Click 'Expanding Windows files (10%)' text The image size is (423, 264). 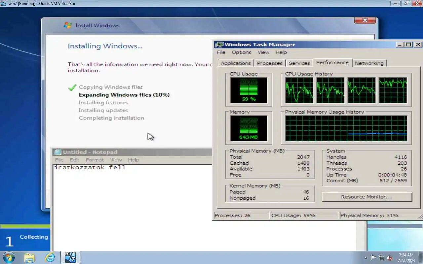124,95
